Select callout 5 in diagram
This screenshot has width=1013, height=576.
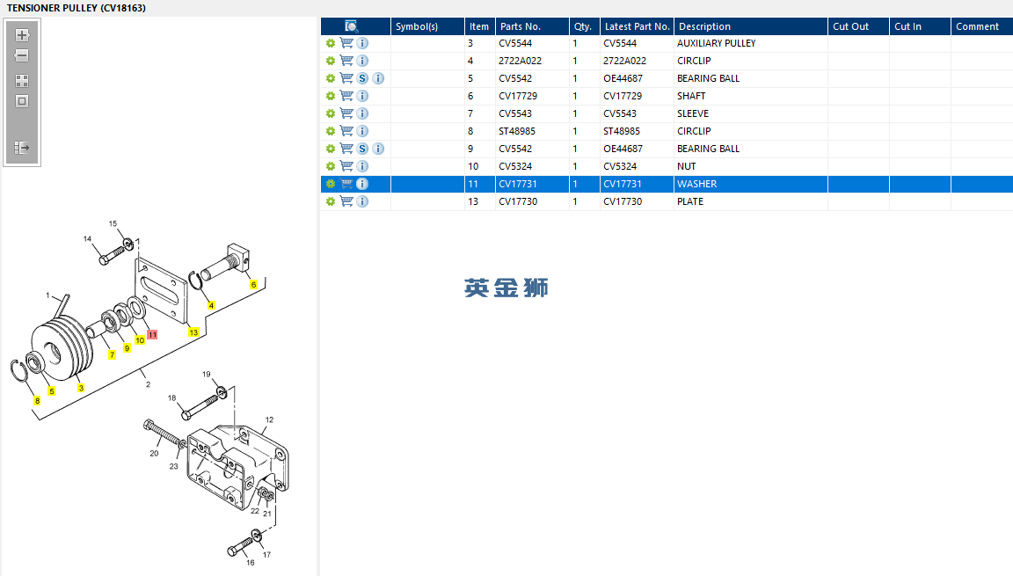pyautogui.click(x=52, y=391)
